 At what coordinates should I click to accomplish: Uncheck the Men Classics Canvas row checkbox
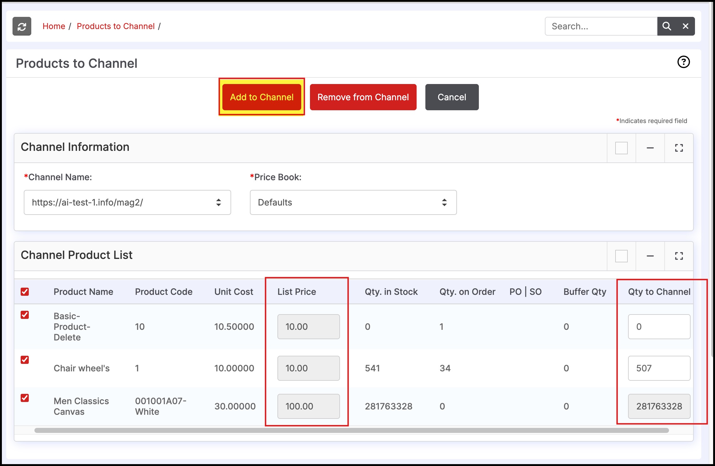point(25,398)
